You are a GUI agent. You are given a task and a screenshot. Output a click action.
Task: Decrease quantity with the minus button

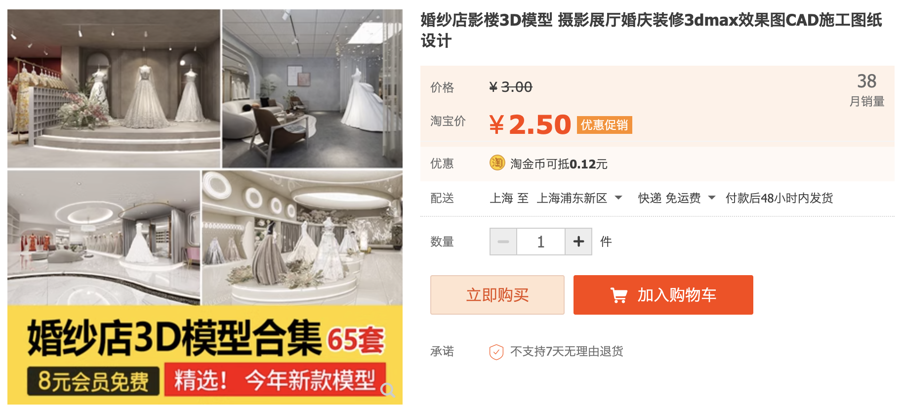pyautogui.click(x=503, y=242)
